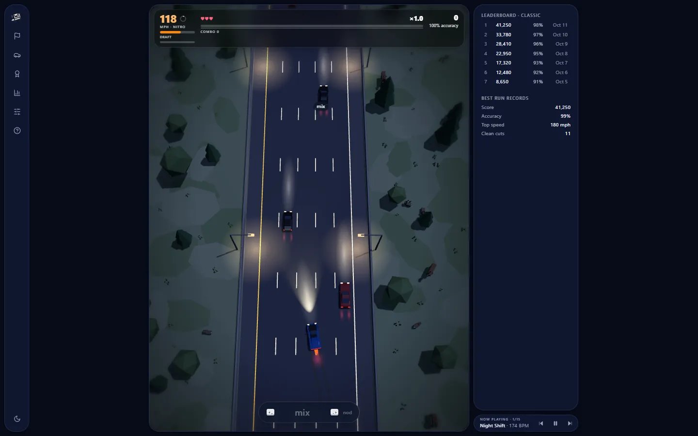Click the 'nod' upcoming word
Screen dimensions: 698x436
pos(348,413)
